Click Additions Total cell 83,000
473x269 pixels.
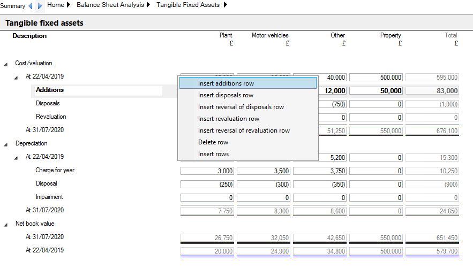point(432,91)
